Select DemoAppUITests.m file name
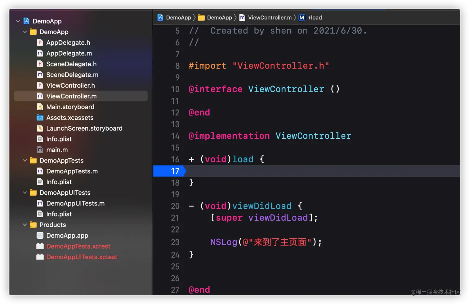Image resolution: width=469 pixels, height=304 pixels. coord(75,203)
